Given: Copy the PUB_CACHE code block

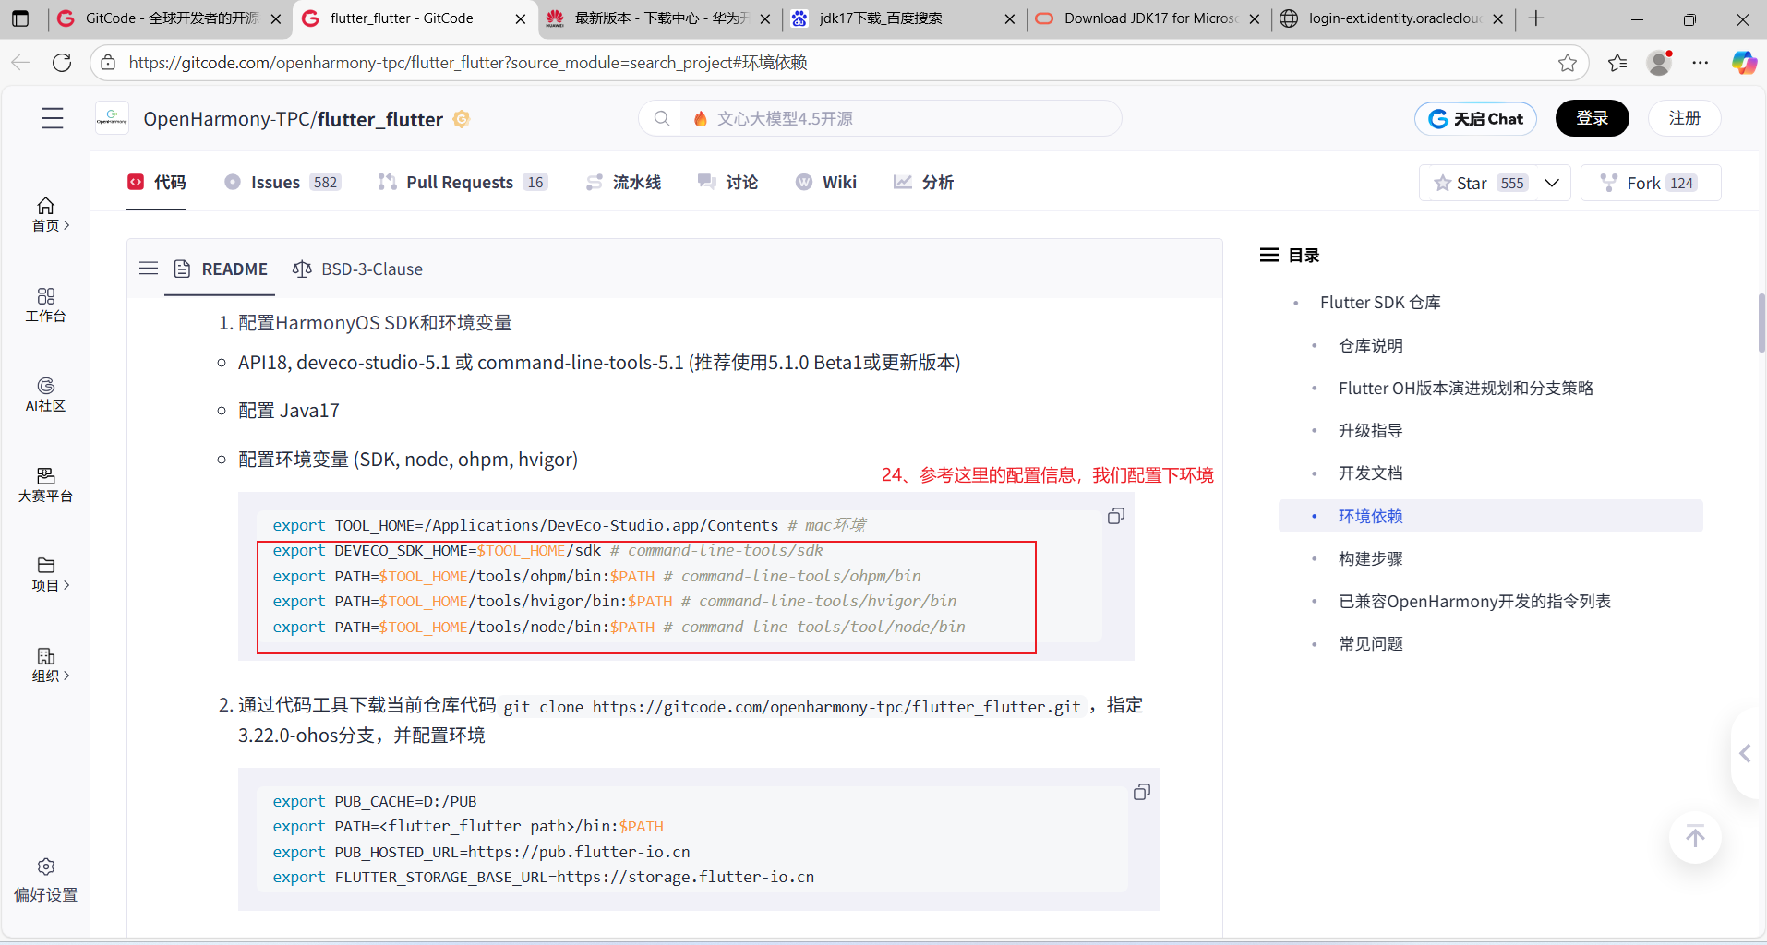Looking at the screenshot, I should coord(1142,792).
